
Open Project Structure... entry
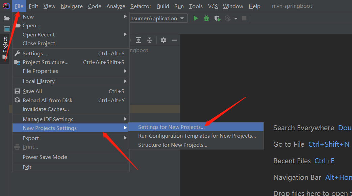coord(71,62)
